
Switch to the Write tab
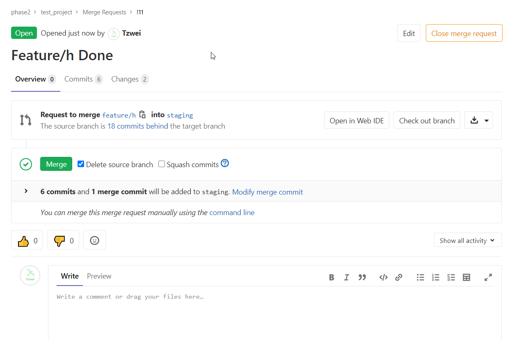70,276
